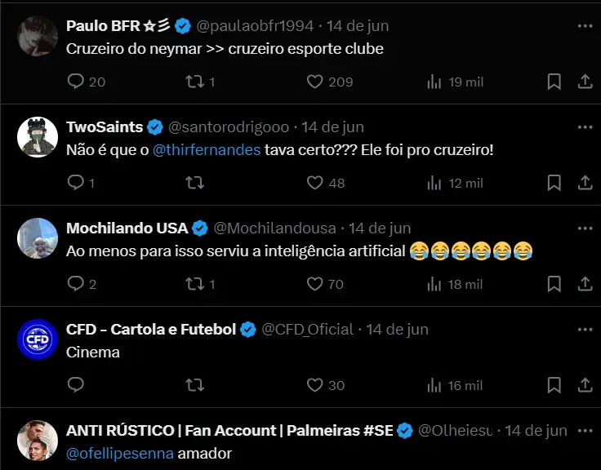Retweet the TwoSaints tweet
This screenshot has width=601, height=470.
point(195,183)
